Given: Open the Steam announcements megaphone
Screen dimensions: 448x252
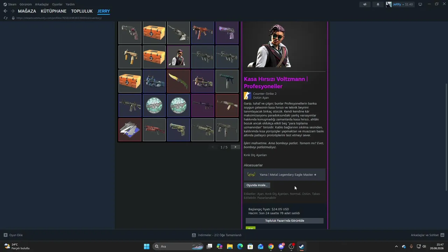Looking at the screenshot, I should [x=365, y=4].
